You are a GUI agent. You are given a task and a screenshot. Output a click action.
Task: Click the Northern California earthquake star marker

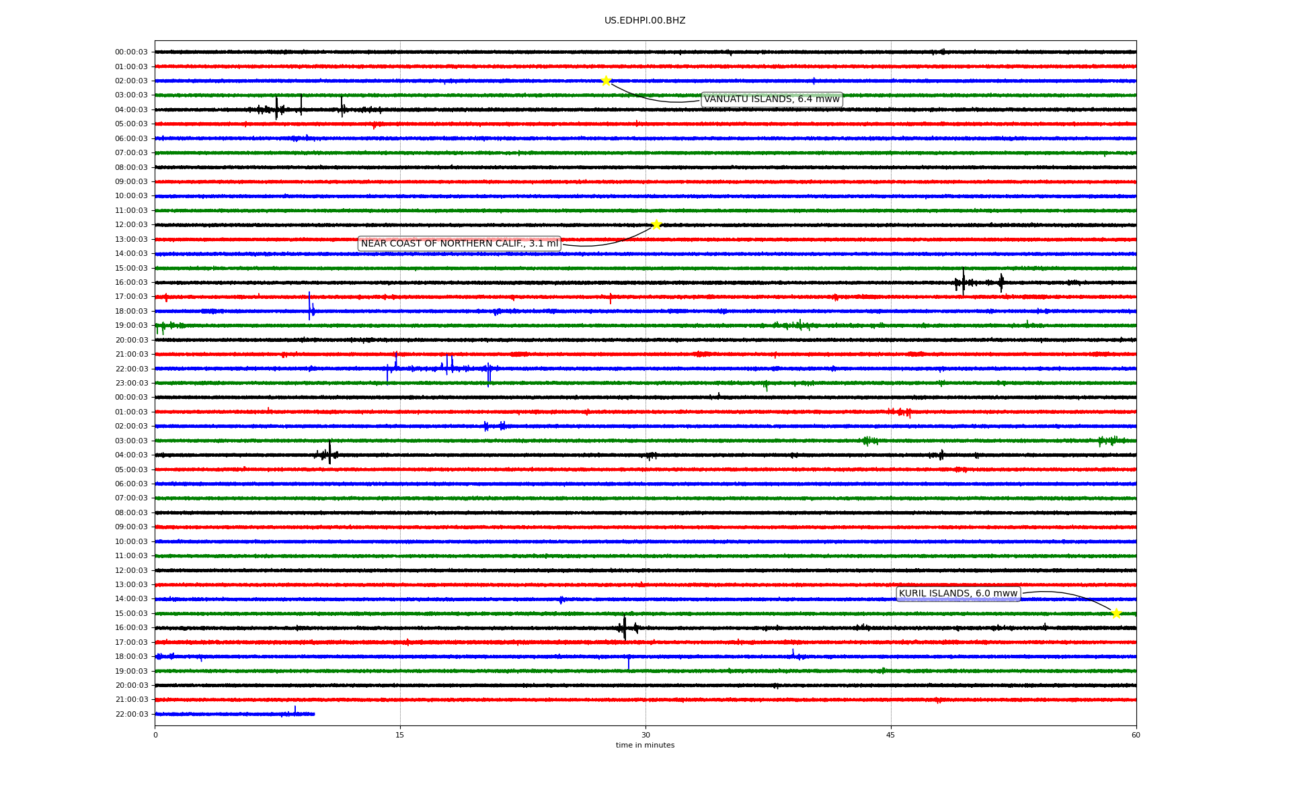point(656,224)
